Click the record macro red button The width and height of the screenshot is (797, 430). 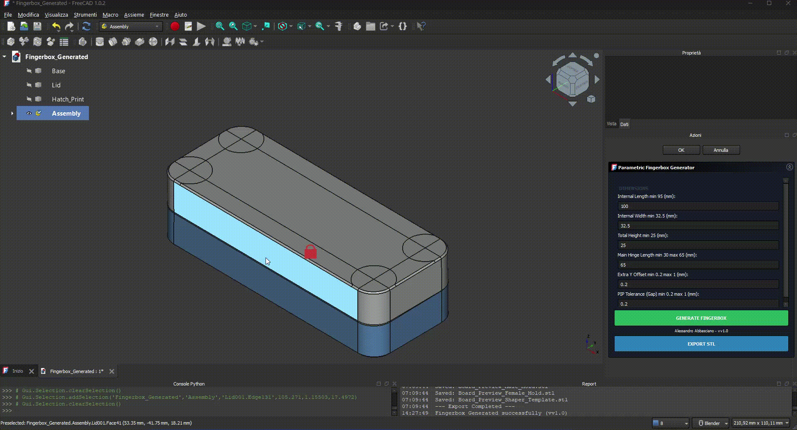tap(175, 27)
